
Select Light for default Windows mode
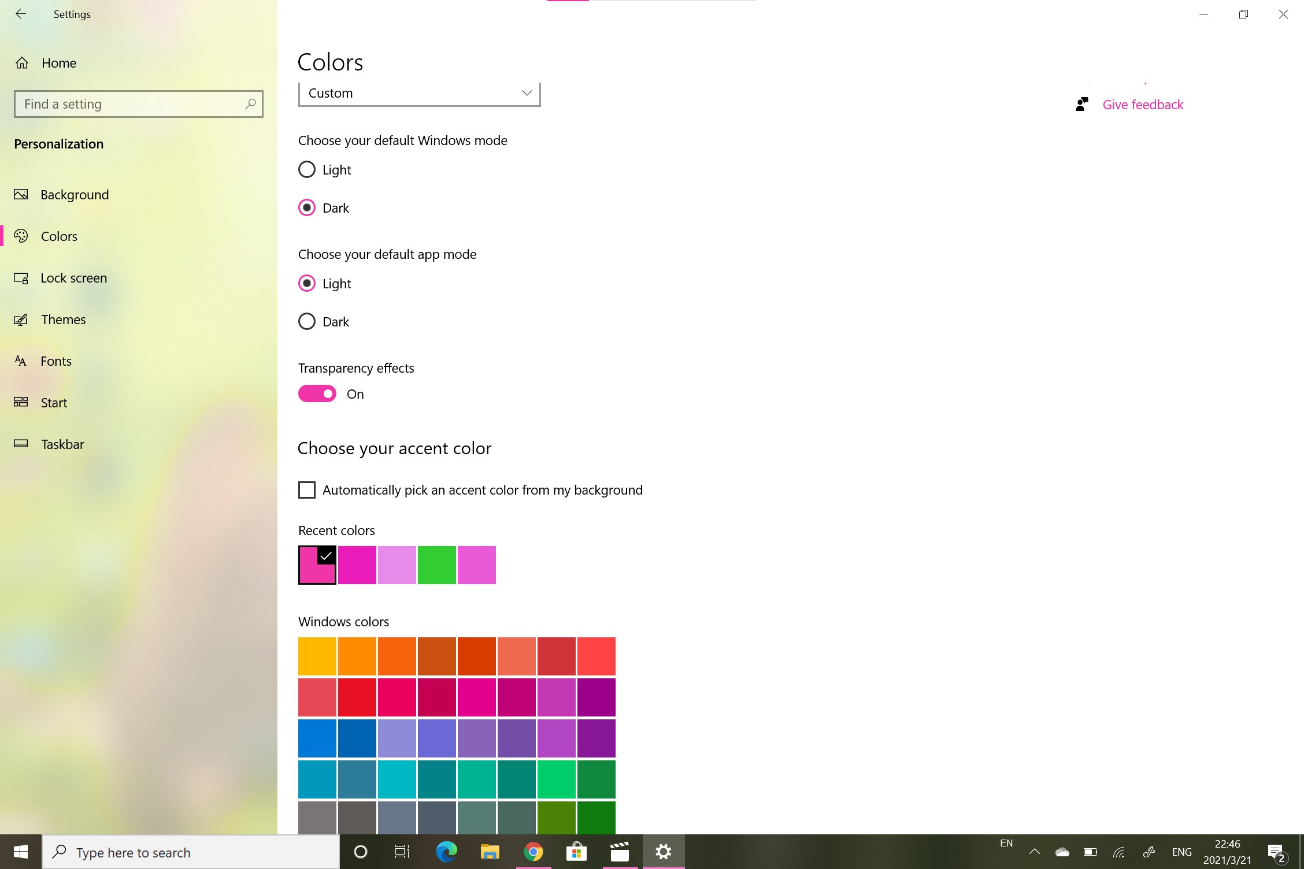[307, 170]
